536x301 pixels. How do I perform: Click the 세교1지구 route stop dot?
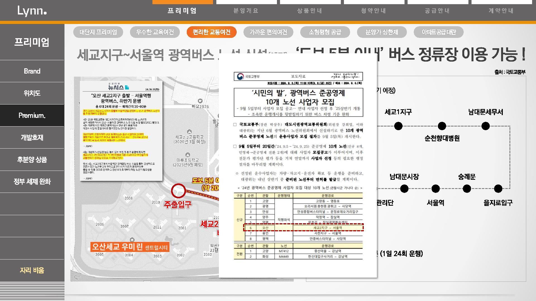(x=398, y=126)
